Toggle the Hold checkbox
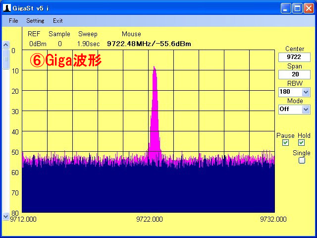This screenshot has height=238, width=317. (302, 143)
